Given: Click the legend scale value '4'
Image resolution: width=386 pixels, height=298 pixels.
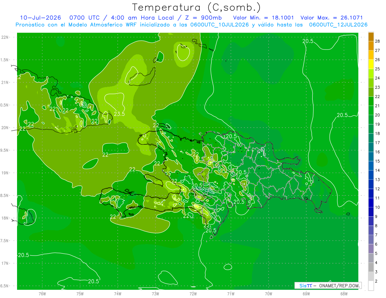Looking at the screenshot, I should pyautogui.click(x=376, y=263).
